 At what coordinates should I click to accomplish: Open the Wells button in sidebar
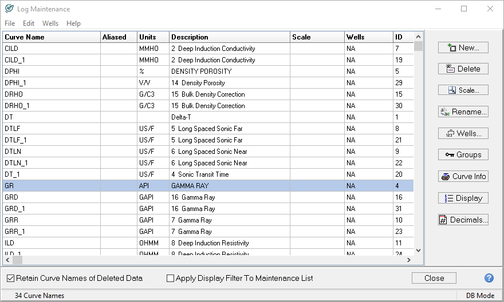[463, 134]
